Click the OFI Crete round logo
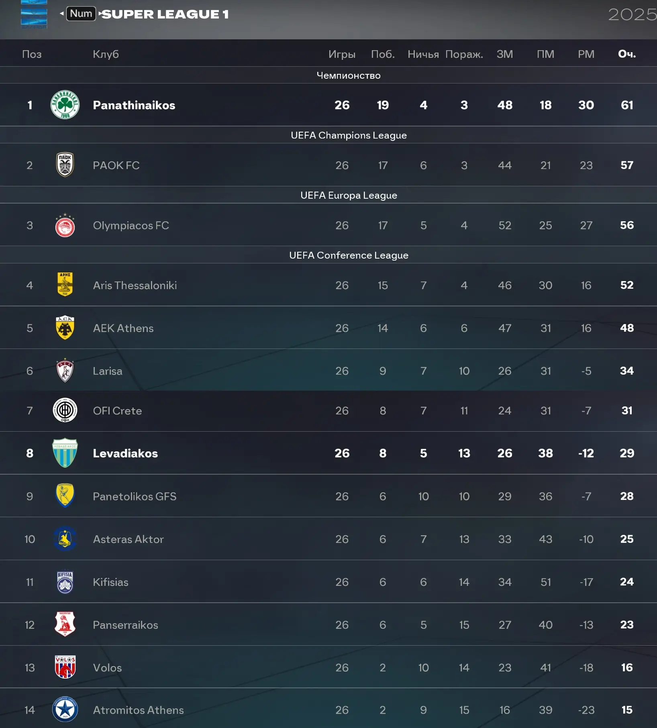Viewport: 657px width, 728px height. click(x=65, y=410)
